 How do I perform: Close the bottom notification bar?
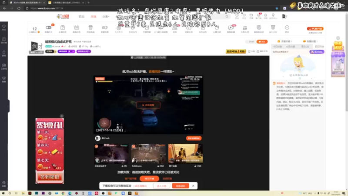[193, 186]
